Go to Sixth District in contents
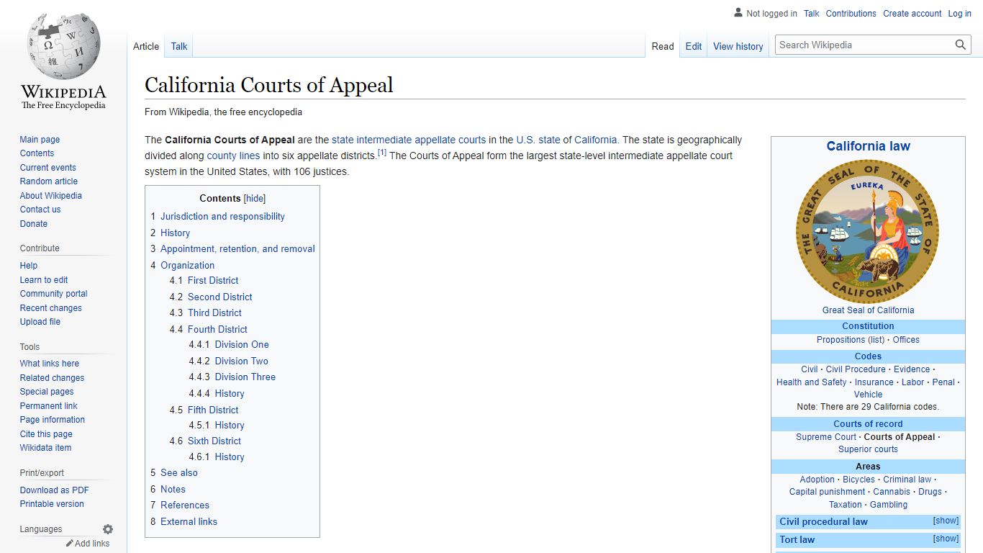Viewport: 983px width, 553px height. pyautogui.click(x=214, y=441)
